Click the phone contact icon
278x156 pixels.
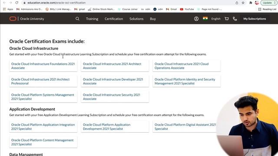point(235,19)
